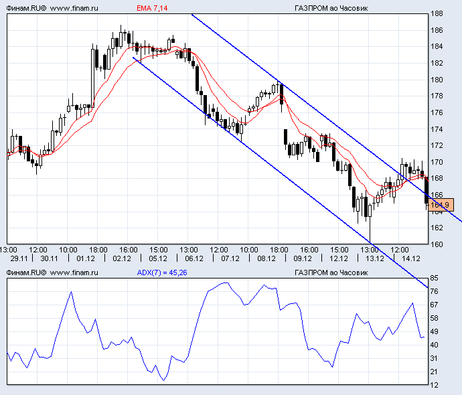This screenshot has height=395, width=462.
Task: Click the 12.12 date label
Action: point(339,258)
